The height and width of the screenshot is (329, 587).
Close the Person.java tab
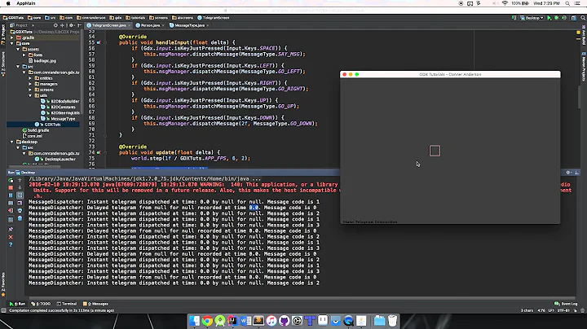pos(163,25)
